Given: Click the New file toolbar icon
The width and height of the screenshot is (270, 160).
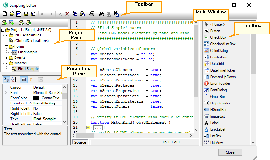Looking at the screenshot, I should click(5, 14).
